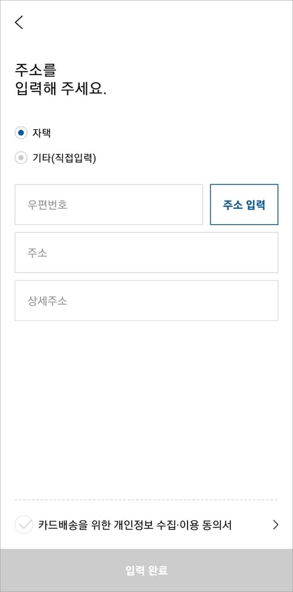Viewport: 293px width, 592px height.
Task: Focus the 우편번호 input field
Action: click(108, 205)
